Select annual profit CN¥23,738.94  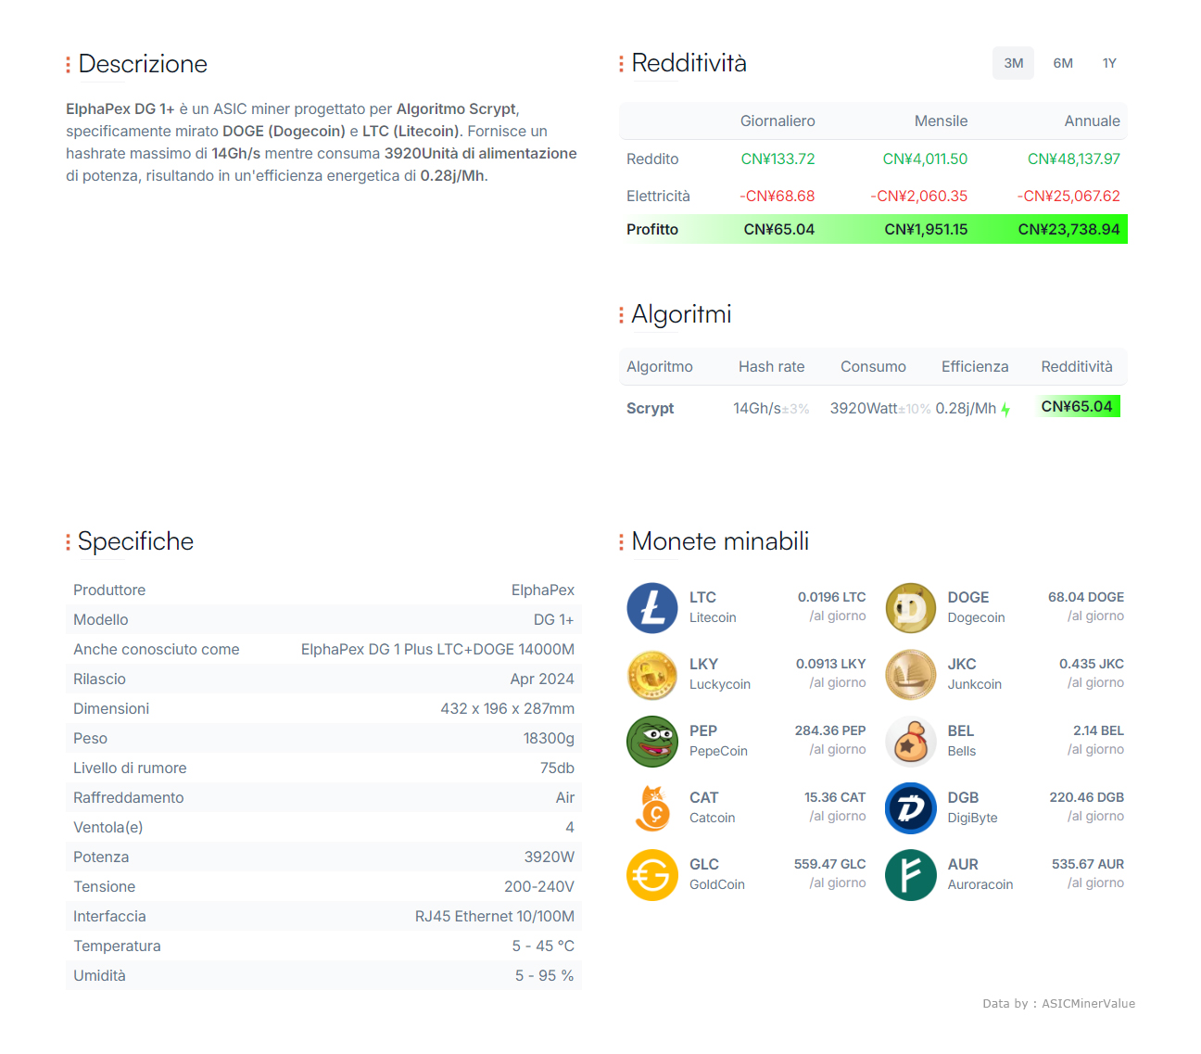point(1068,229)
